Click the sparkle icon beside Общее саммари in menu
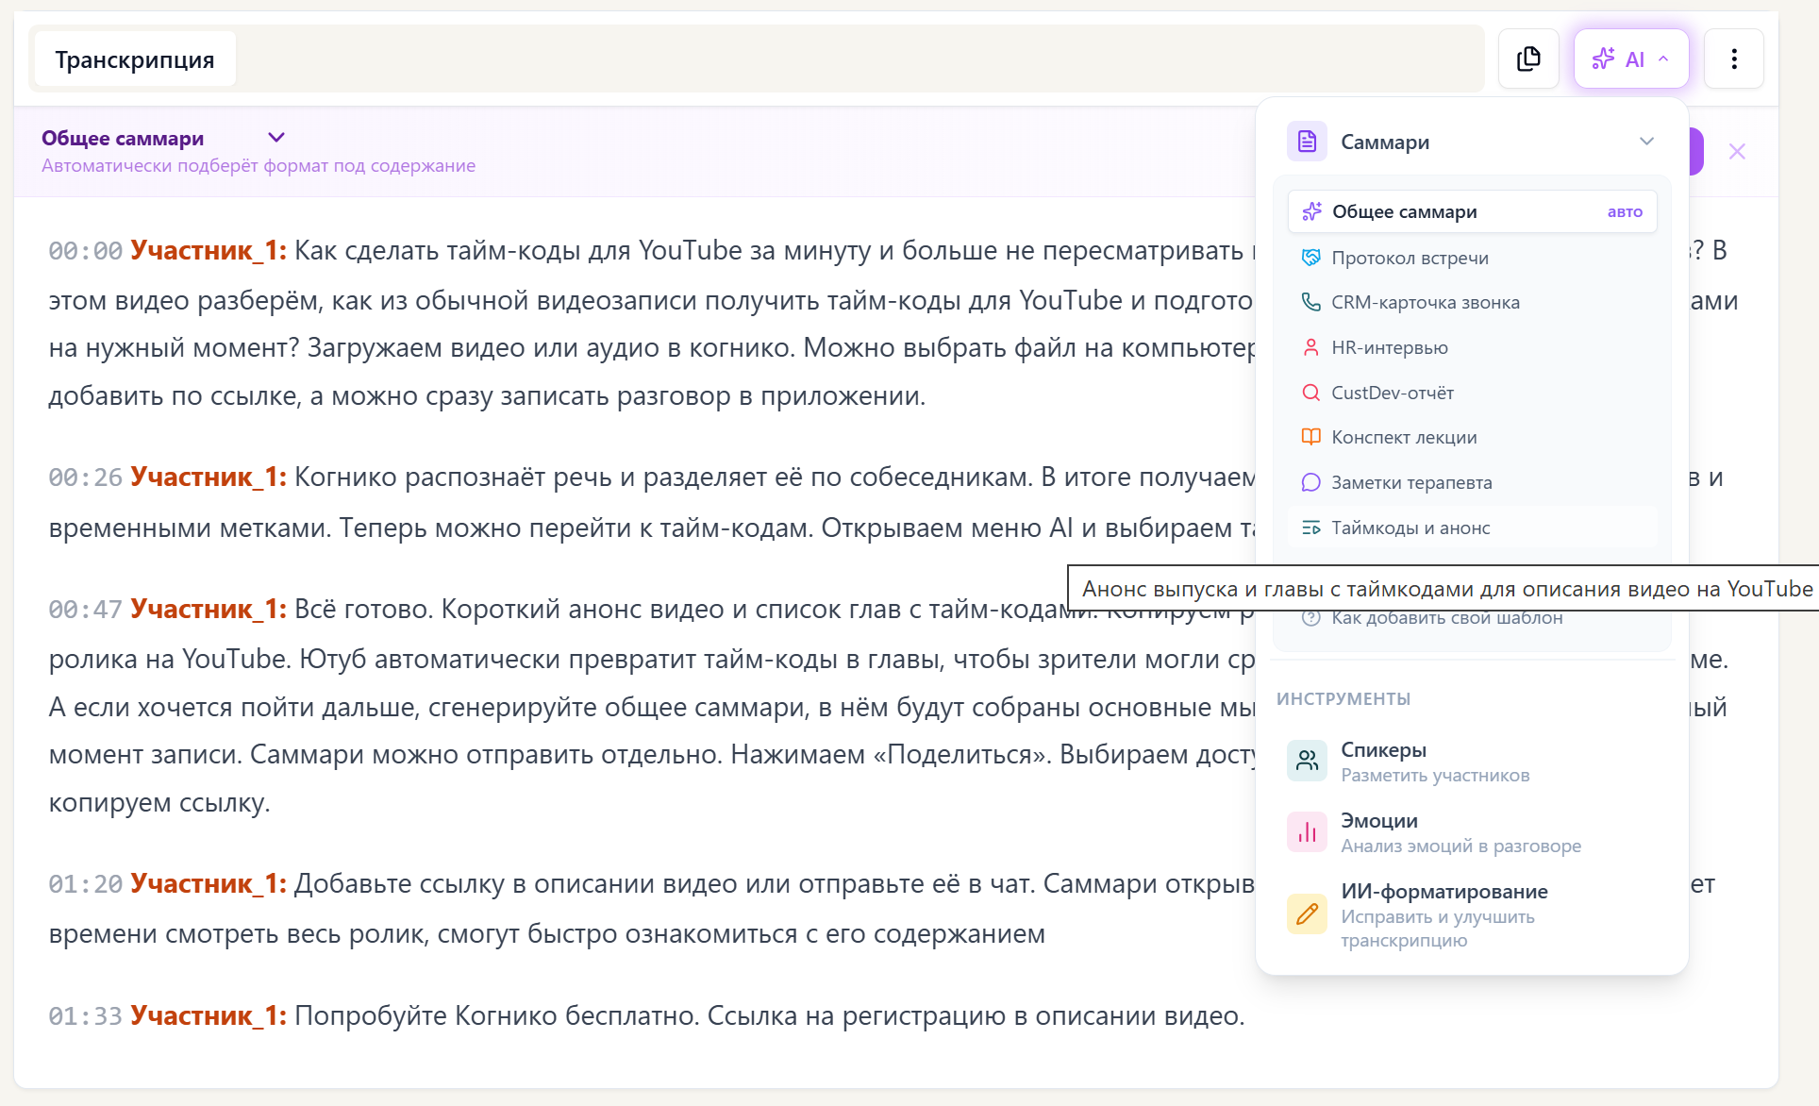This screenshot has height=1106, width=1819. pos(1311,211)
